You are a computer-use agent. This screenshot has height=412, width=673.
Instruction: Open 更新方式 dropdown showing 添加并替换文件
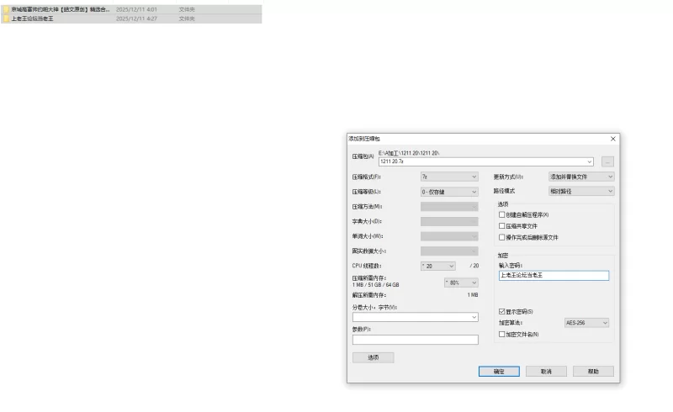point(581,177)
